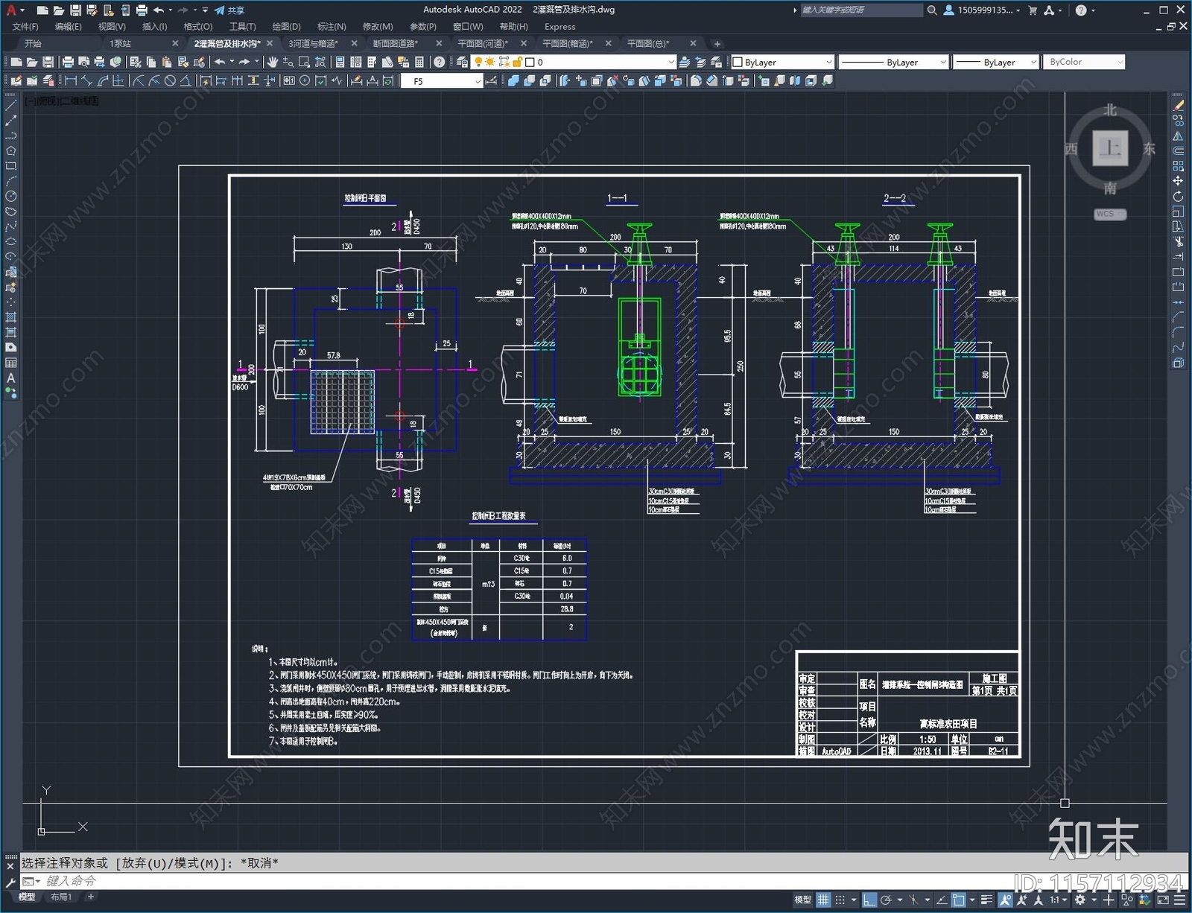This screenshot has height=913, width=1192.
Task: Click the Plot printer icon in Quick Access toolbar
Action: pos(142,10)
